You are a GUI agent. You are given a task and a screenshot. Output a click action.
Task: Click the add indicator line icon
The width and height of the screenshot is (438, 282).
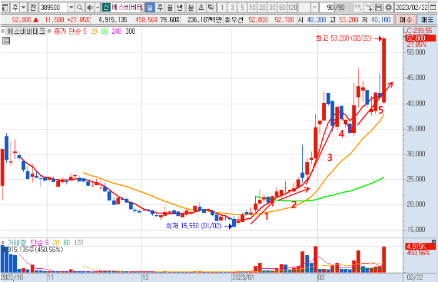(x=369, y=8)
